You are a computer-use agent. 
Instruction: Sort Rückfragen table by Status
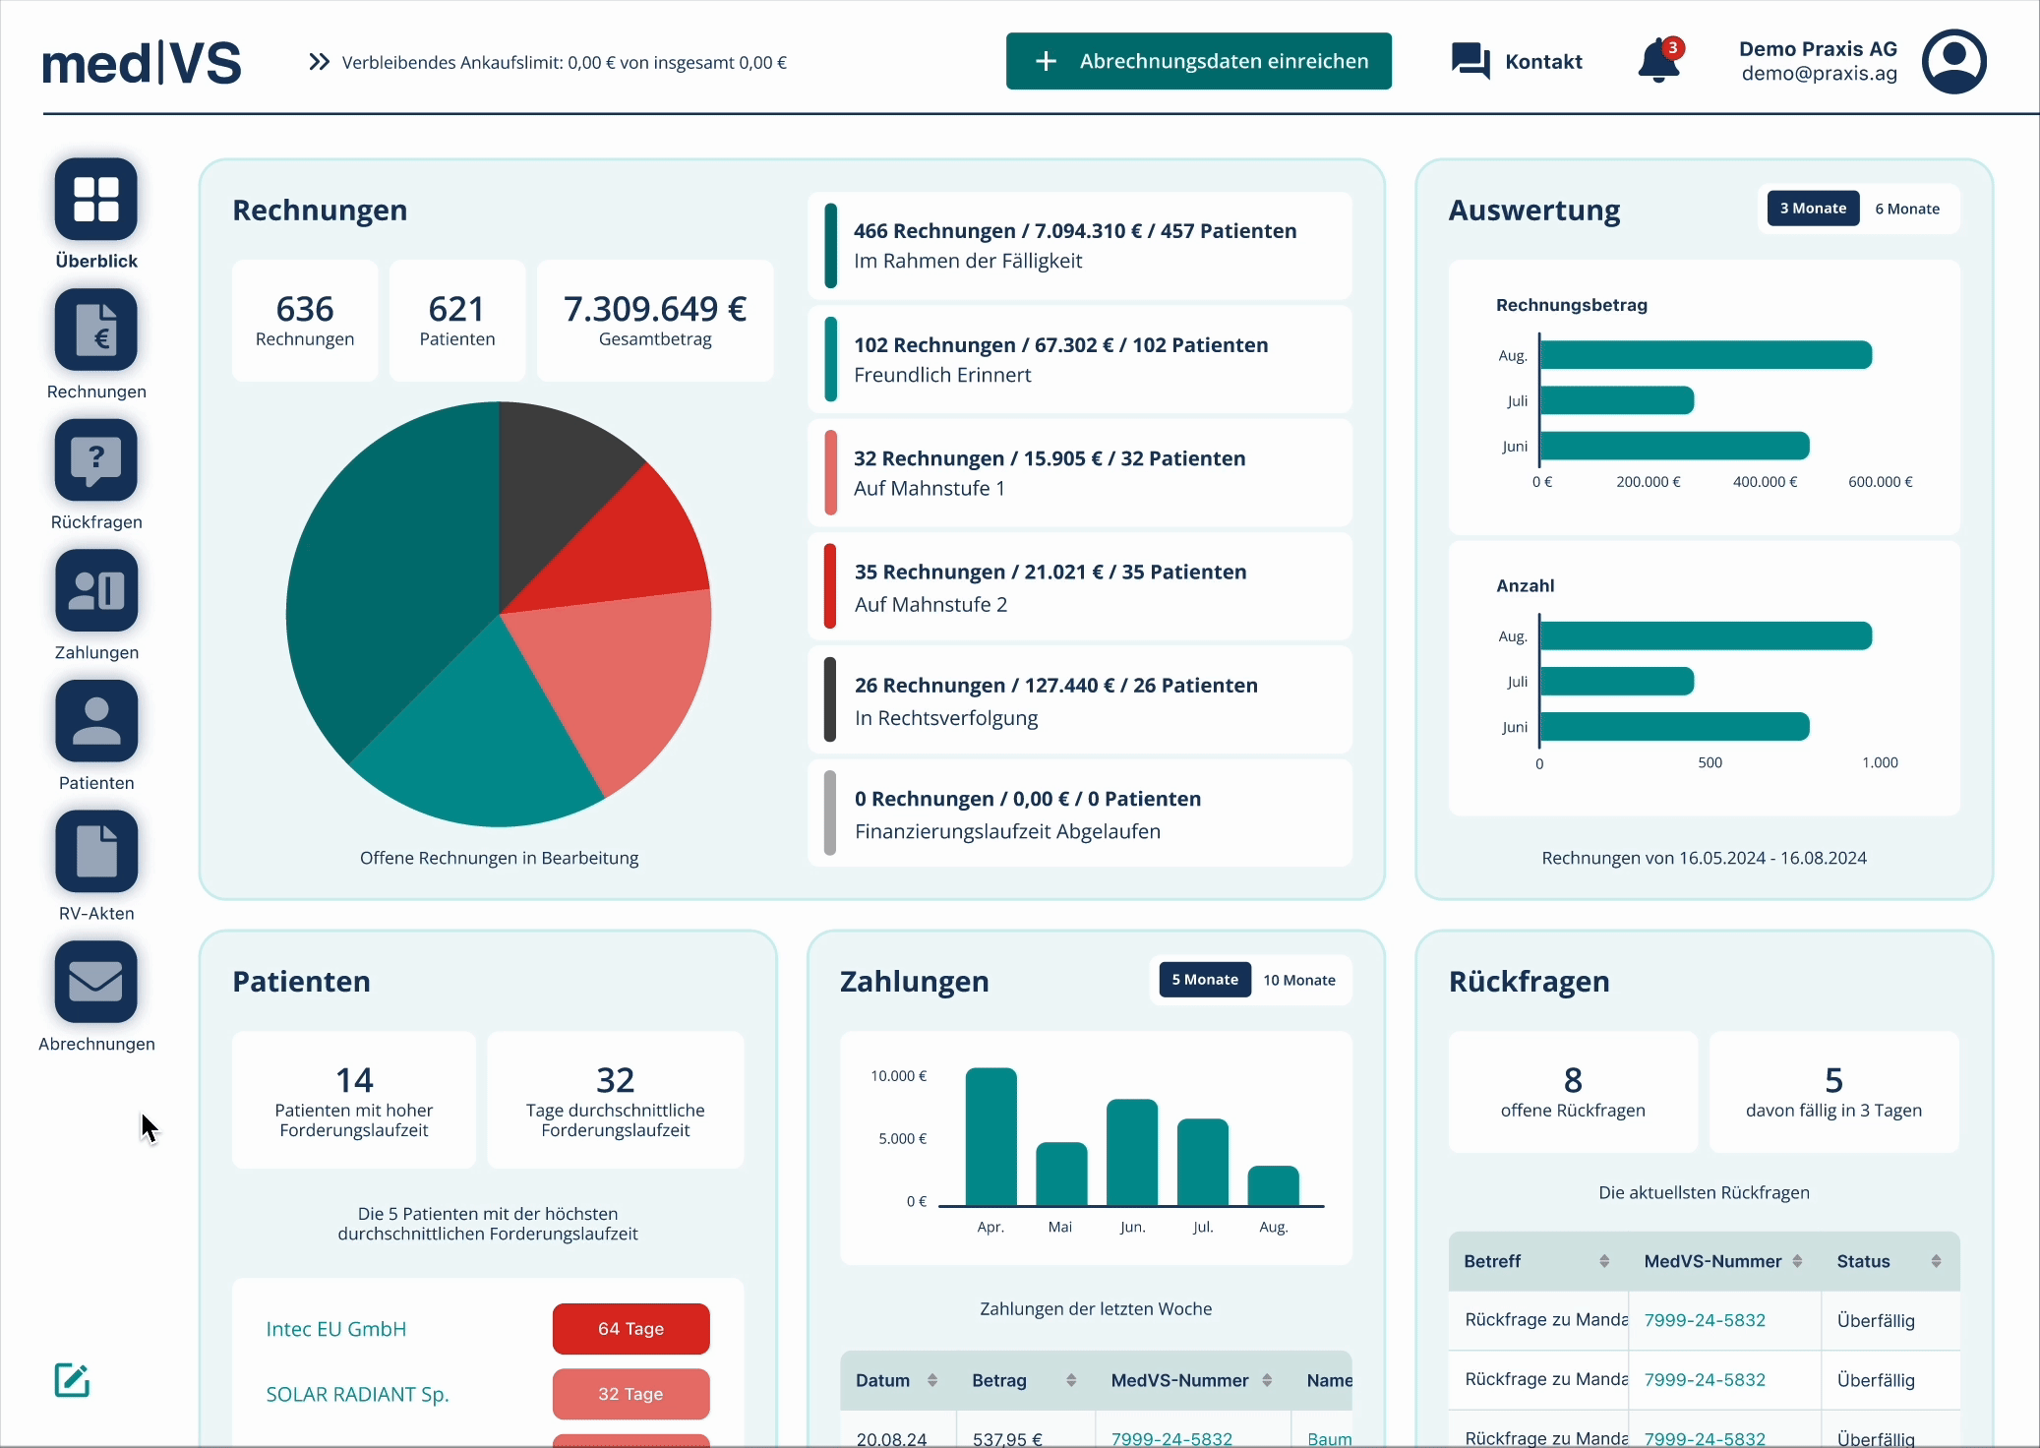[x=1935, y=1261]
